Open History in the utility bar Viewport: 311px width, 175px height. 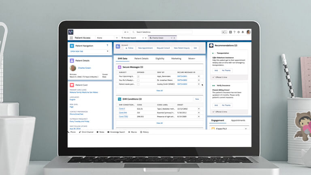[144, 132]
